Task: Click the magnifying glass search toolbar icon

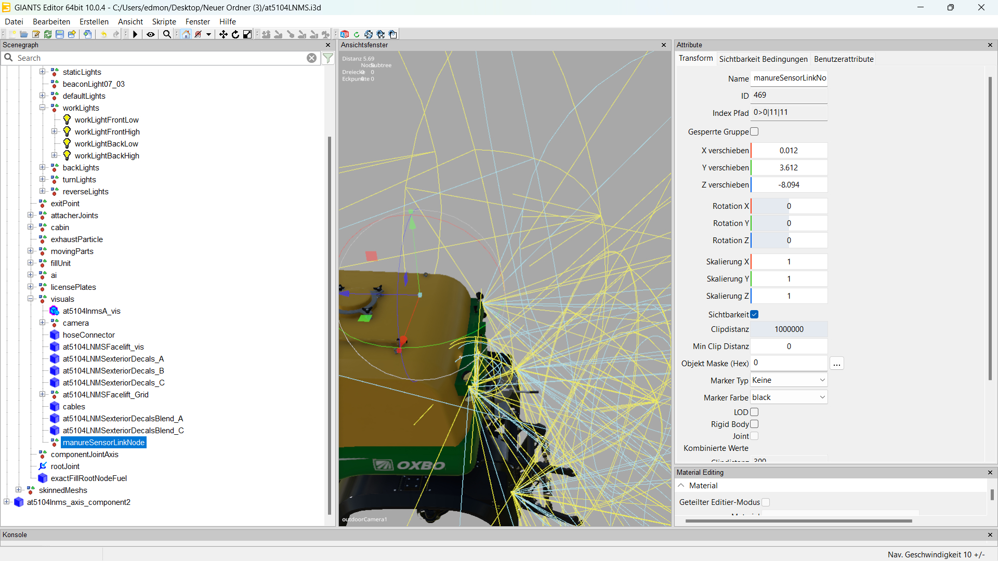Action: pyautogui.click(x=167, y=34)
